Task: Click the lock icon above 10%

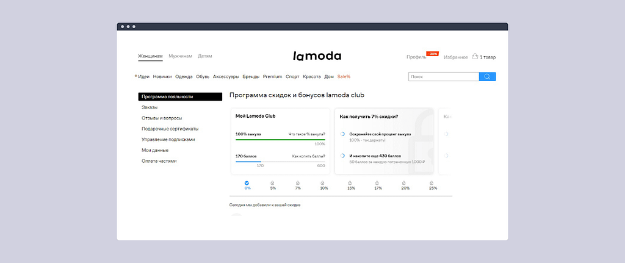Action: [322, 183]
